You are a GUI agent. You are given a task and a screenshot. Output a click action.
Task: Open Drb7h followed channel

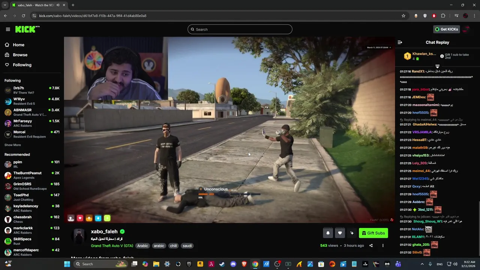pos(32,90)
